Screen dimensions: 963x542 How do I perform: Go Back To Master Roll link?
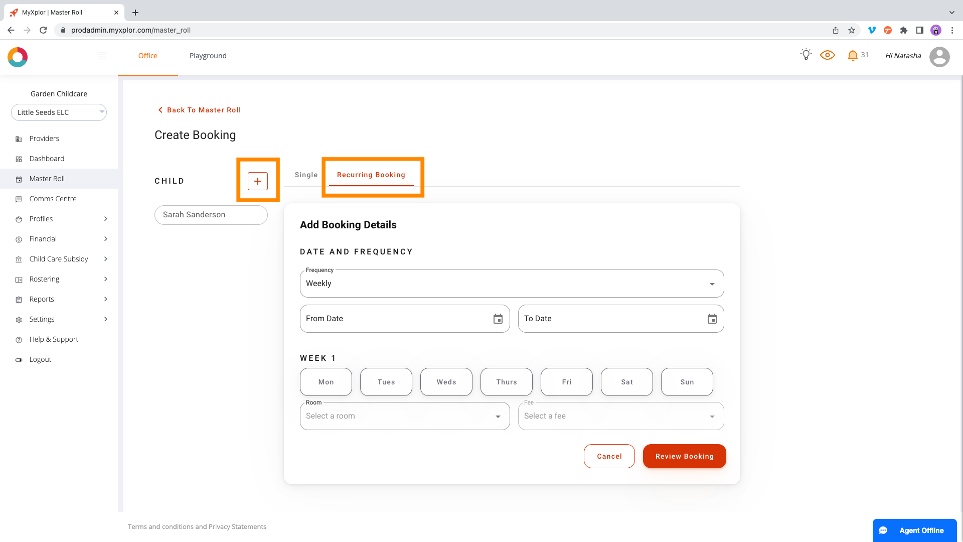coord(199,110)
